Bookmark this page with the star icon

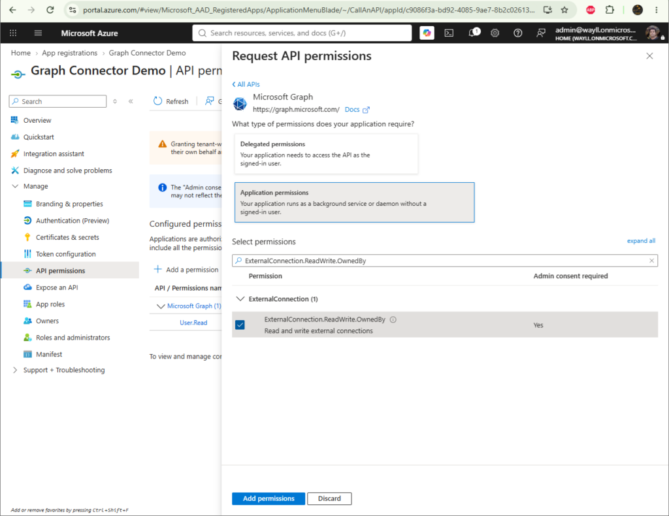tap(564, 10)
